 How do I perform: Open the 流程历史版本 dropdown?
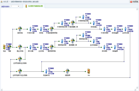tap(15, 6)
